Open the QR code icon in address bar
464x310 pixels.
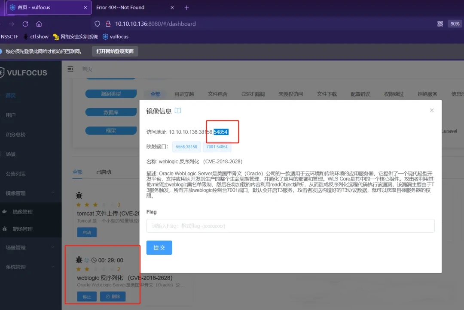click(x=440, y=24)
